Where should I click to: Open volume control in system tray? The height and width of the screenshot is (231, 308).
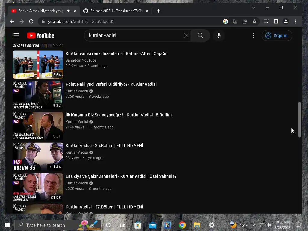coord(269,225)
